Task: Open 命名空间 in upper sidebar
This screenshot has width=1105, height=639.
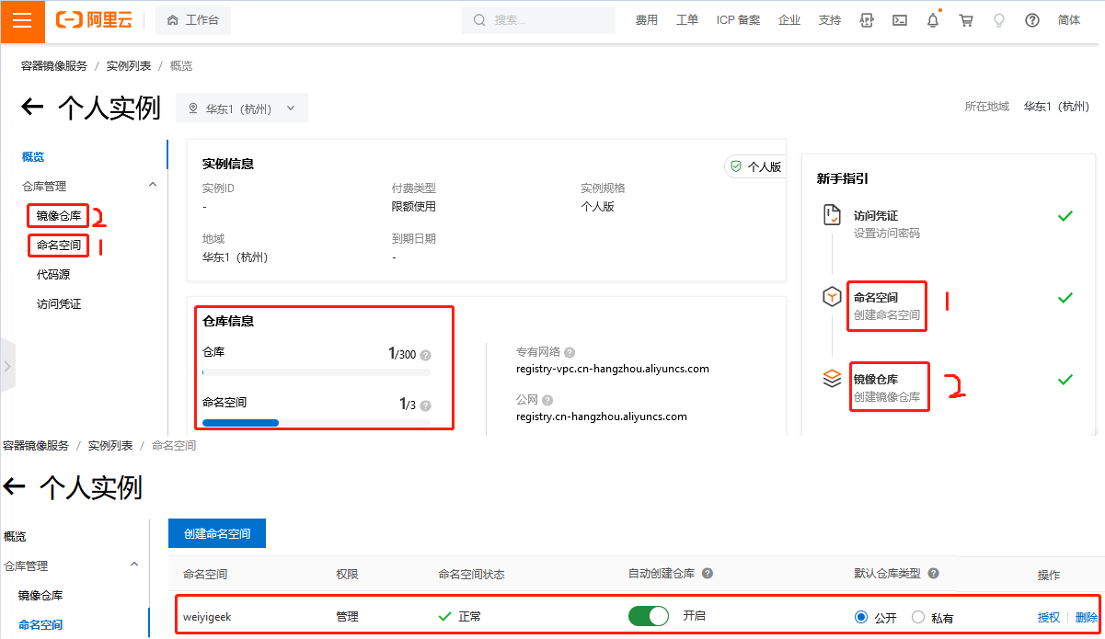Action: click(x=59, y=245)
